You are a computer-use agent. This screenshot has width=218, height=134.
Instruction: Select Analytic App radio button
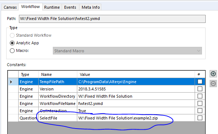point(12,43)
